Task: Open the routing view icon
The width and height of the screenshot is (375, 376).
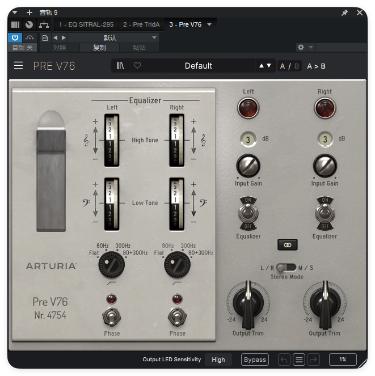Action: [44, 24]
